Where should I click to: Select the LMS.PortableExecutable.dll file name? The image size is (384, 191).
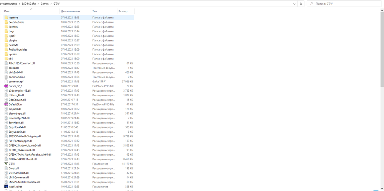24,182
